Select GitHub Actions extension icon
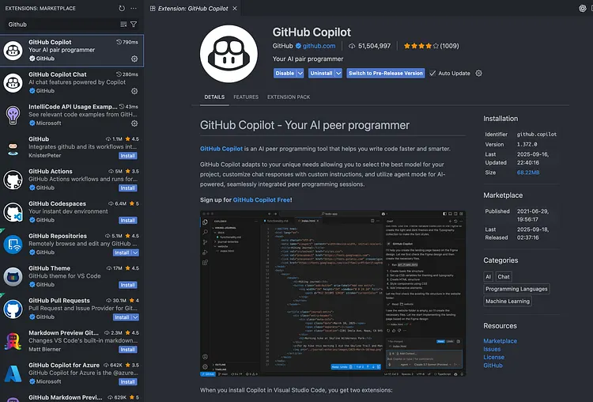The image size is (593, 402). point(13,180)
